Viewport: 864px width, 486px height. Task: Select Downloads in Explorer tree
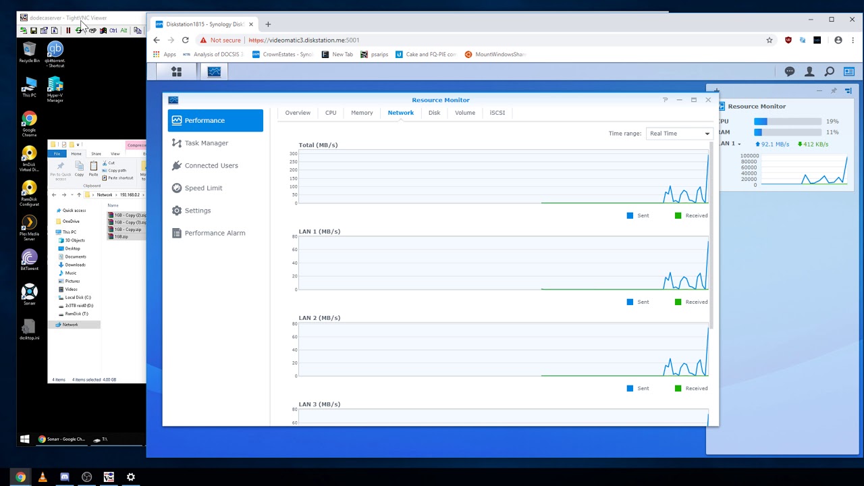click(75, 265)
